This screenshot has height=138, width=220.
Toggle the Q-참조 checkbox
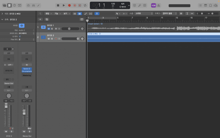coord(20,36)
